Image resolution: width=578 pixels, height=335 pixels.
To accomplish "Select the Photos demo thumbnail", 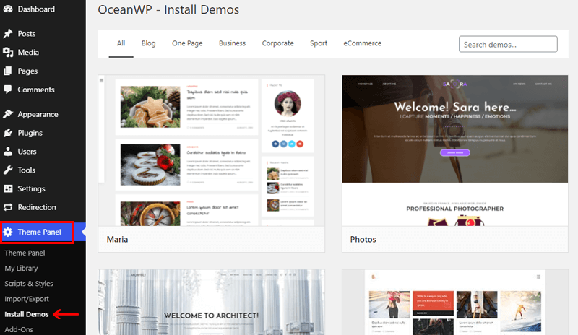I will pos(455,151).
